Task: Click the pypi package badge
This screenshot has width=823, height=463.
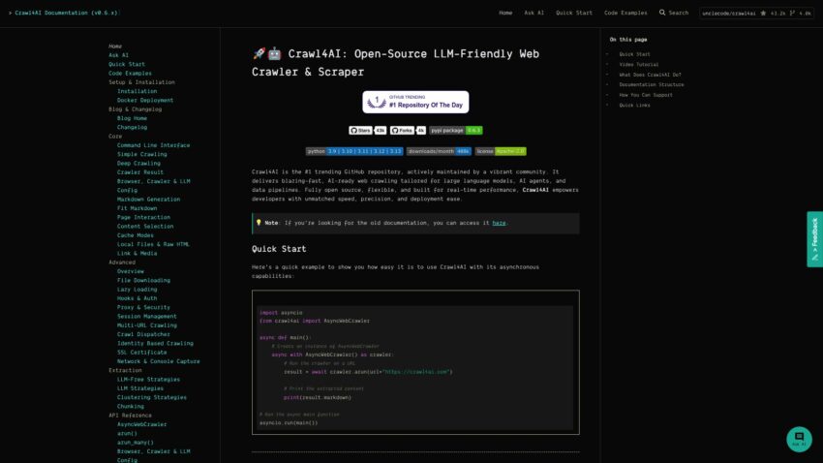Action: [456, 130]
